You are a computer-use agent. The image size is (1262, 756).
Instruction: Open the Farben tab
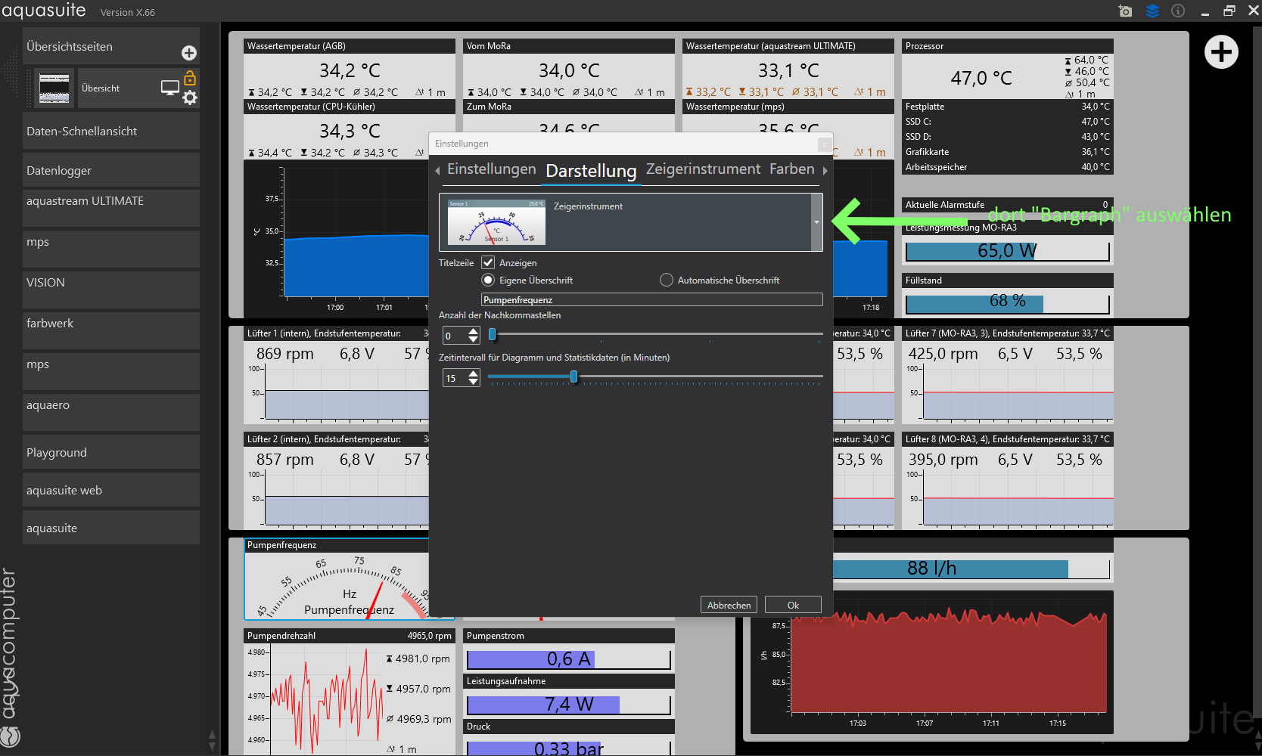[x=791, y=169]
